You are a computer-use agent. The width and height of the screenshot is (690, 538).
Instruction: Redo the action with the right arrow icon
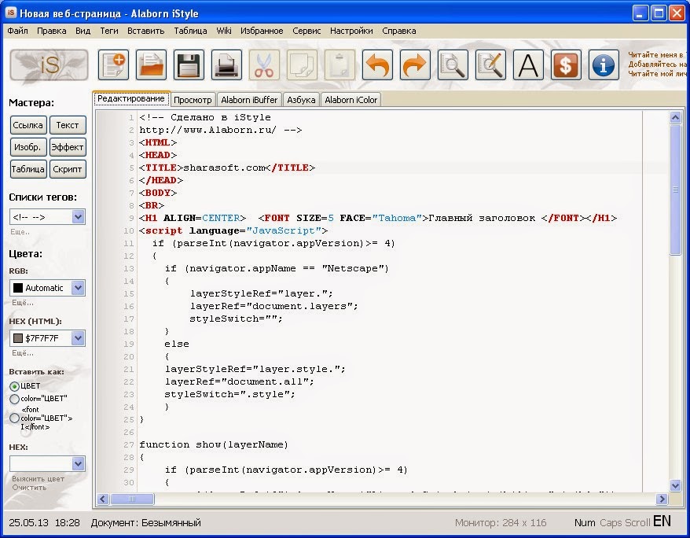tap(415, 65)
